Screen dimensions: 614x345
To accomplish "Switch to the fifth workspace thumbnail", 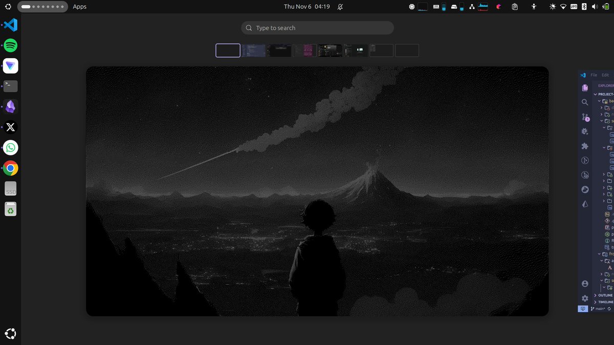I will click(x=330, y=50).
